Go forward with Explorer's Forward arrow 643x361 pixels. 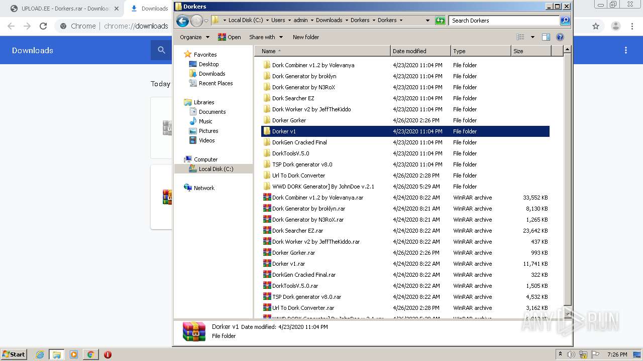click(196, 21)
